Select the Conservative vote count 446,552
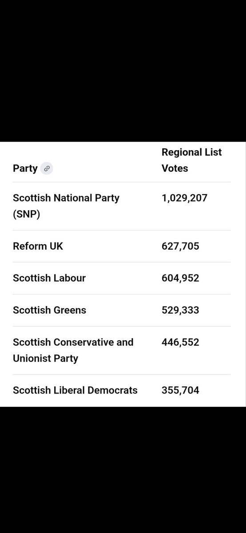 pyautogui.click(x=180, y=342)
